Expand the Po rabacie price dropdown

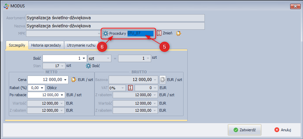point(62,95)
